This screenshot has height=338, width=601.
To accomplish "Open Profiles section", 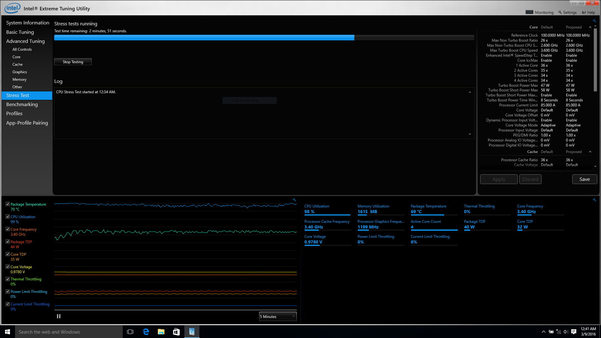I will tap(14, 113).
